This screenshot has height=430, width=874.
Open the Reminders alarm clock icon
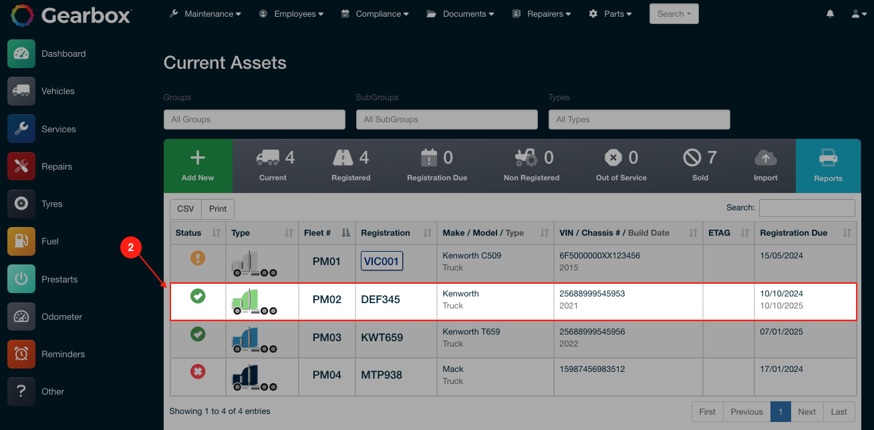[x=21, y=354]
